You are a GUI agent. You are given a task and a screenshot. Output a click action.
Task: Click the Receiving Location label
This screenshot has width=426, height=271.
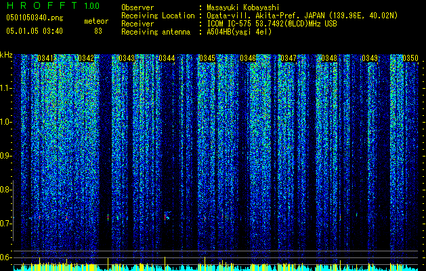[158, 16]
